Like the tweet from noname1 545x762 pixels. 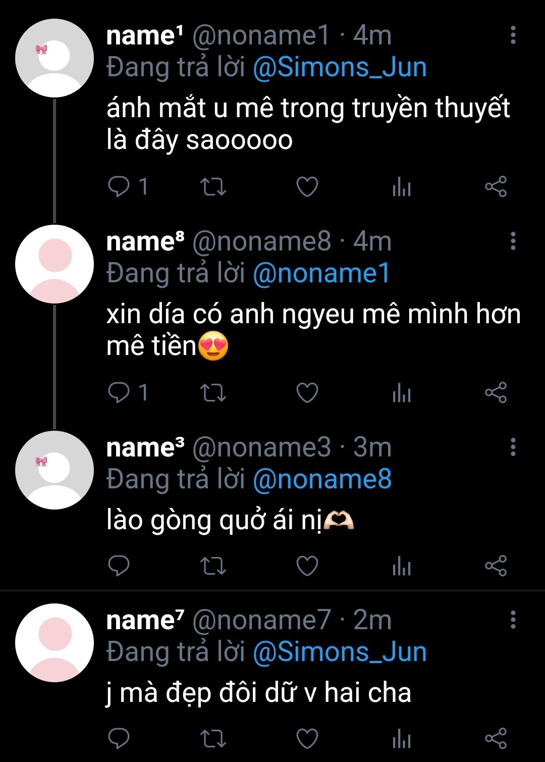click(x=307, y=187)
